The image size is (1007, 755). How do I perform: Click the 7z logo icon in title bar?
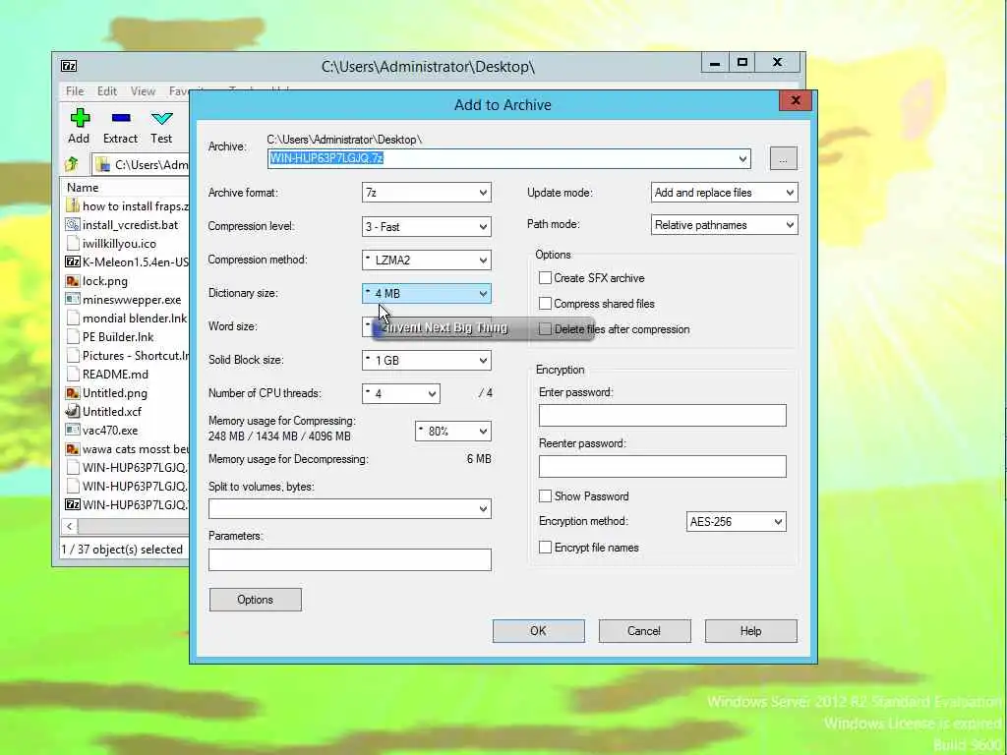tap(69, 66)
